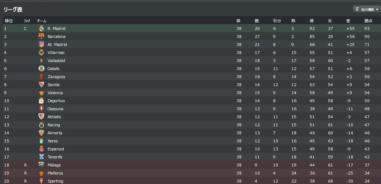Click the At. Madrid club crest icon

(x=41, y=45)
